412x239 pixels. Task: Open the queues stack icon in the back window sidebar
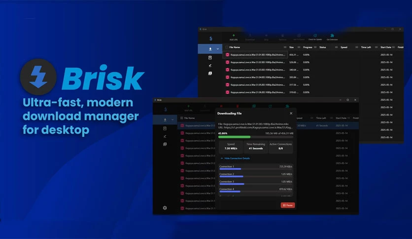pyautogui.click(x=210, y=73)
